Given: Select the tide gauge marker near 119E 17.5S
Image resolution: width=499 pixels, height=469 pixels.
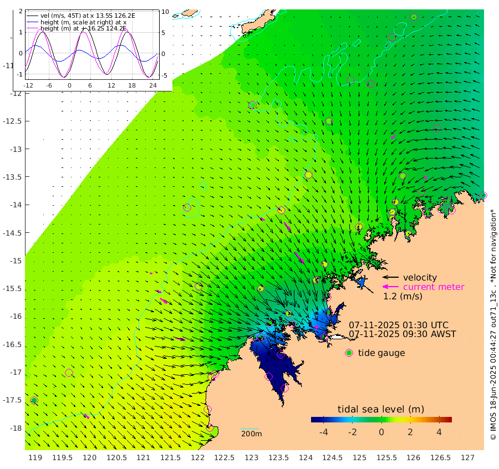Looking at the screenshot, I should pos(34,400).
